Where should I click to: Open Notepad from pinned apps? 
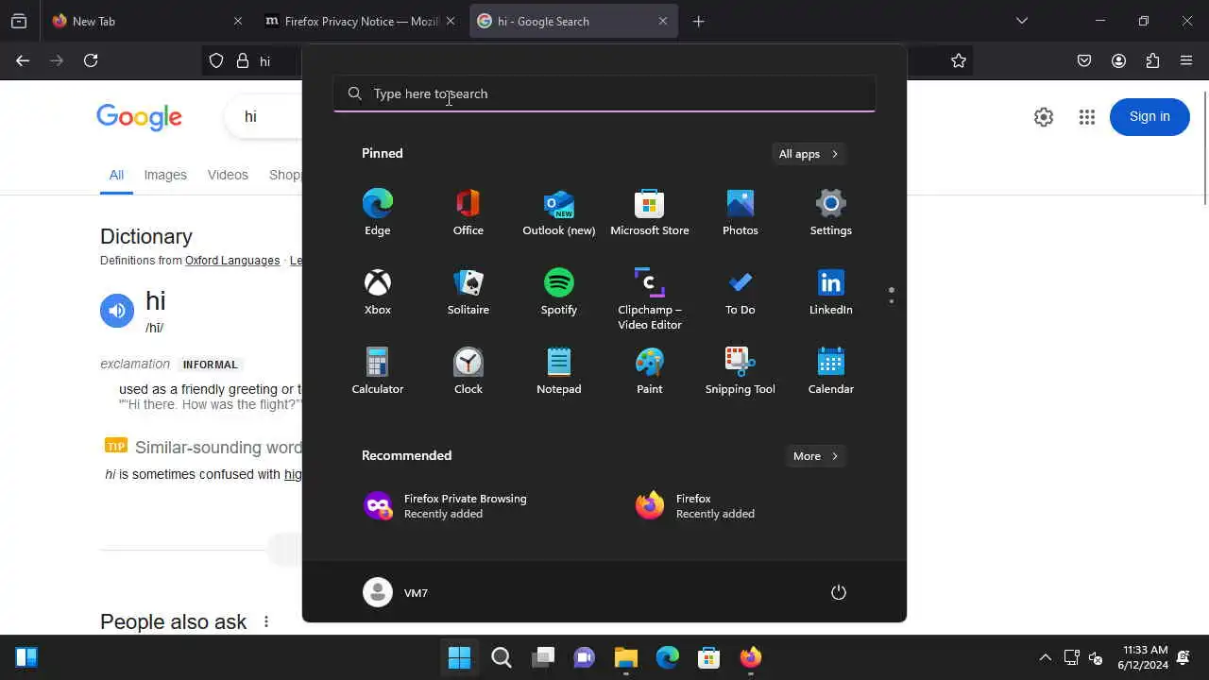[x=559, y=371]
